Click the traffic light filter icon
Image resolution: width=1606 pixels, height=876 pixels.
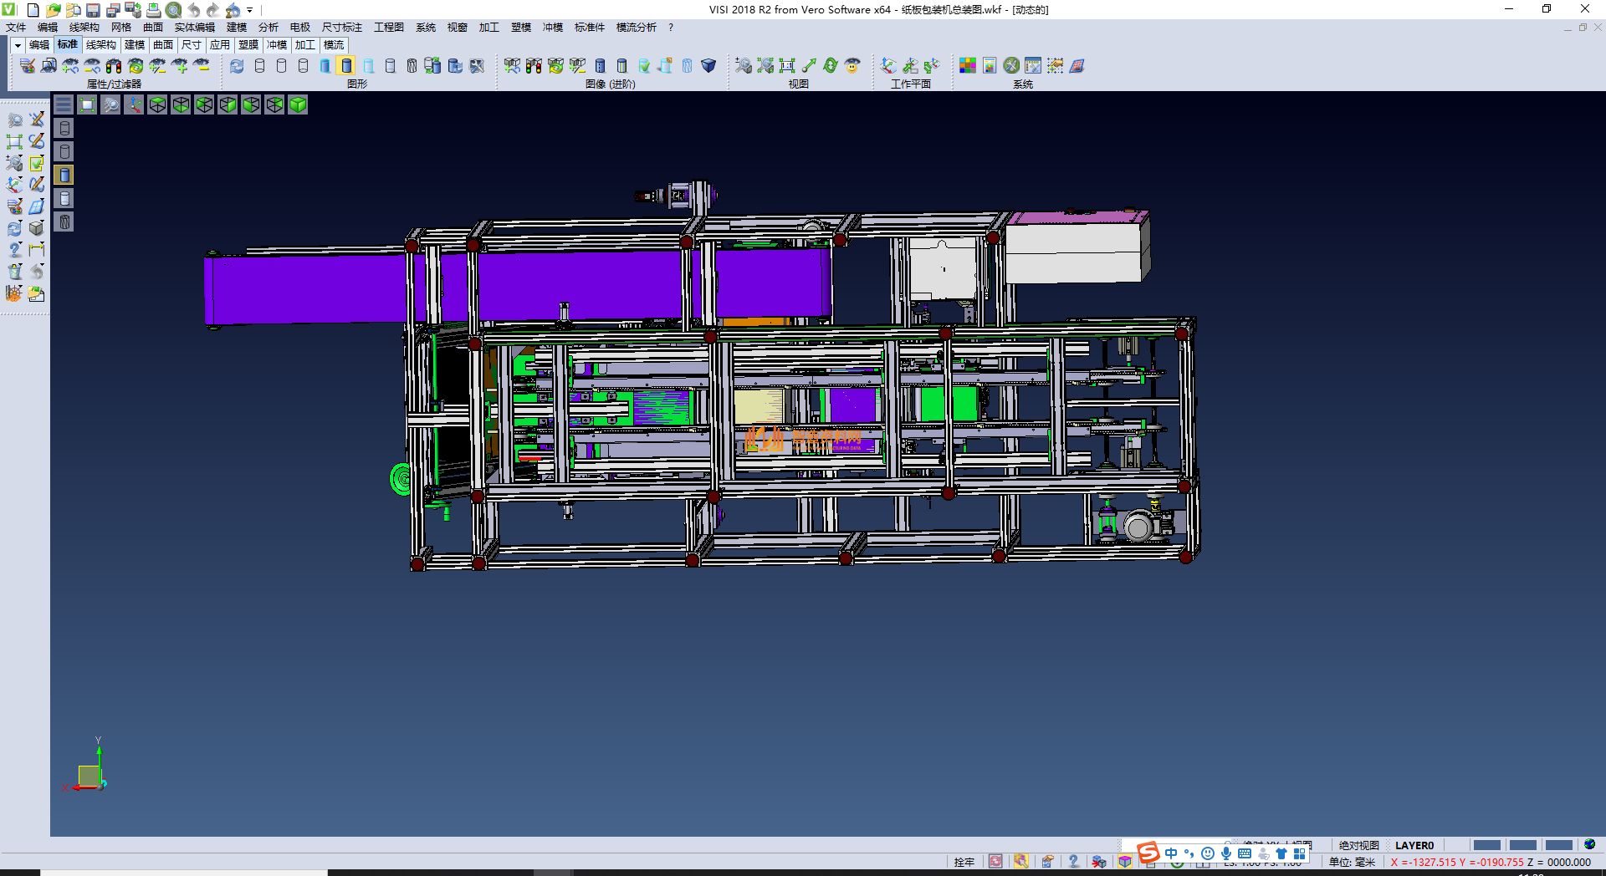(x=114, y=66)
